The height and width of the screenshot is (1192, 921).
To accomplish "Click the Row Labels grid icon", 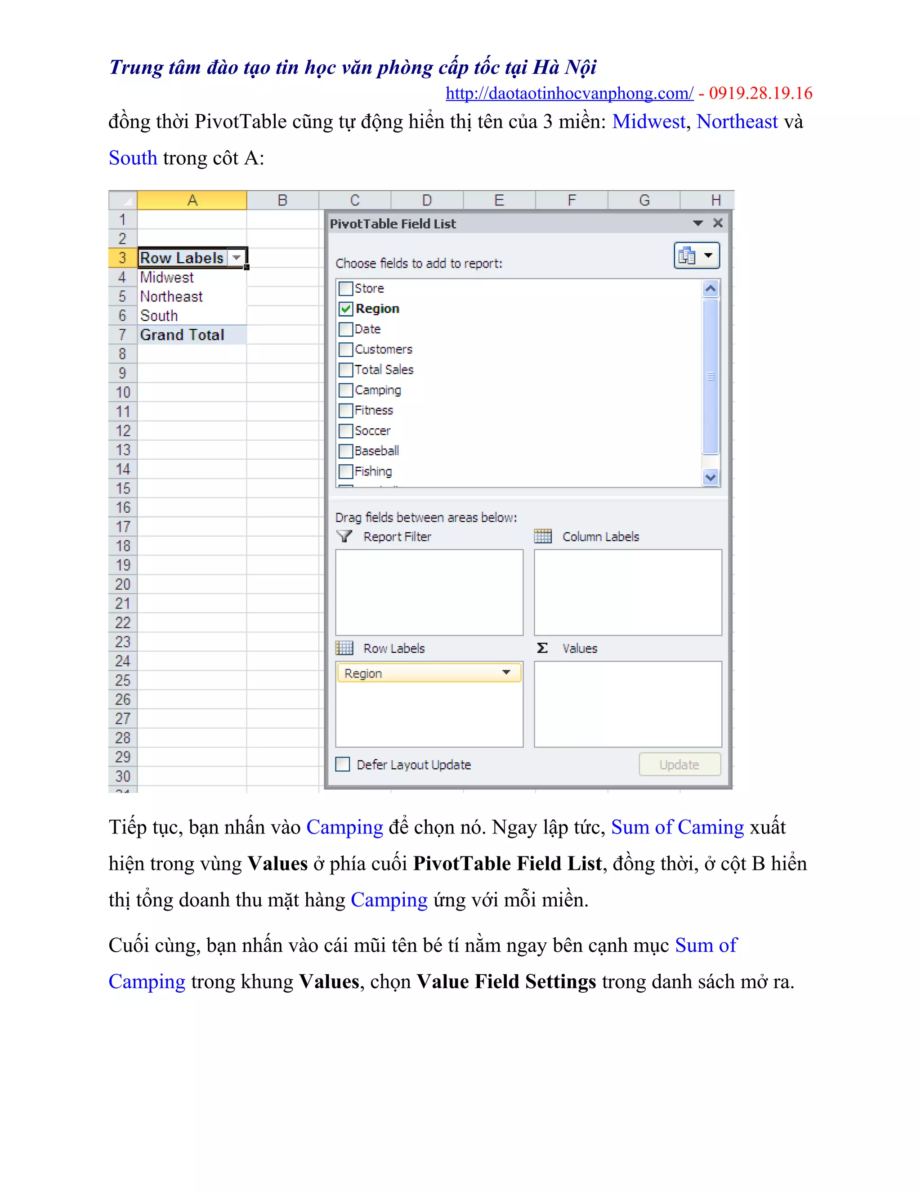I will click(x=344, y=648).
